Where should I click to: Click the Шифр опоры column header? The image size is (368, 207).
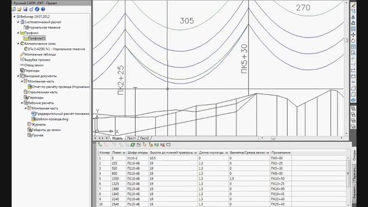point(137,152)
